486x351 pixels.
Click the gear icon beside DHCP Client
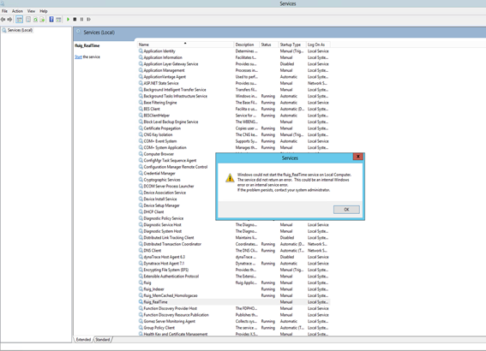[141, 212]
